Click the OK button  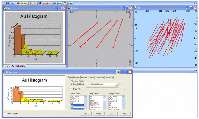click(86, 114)
